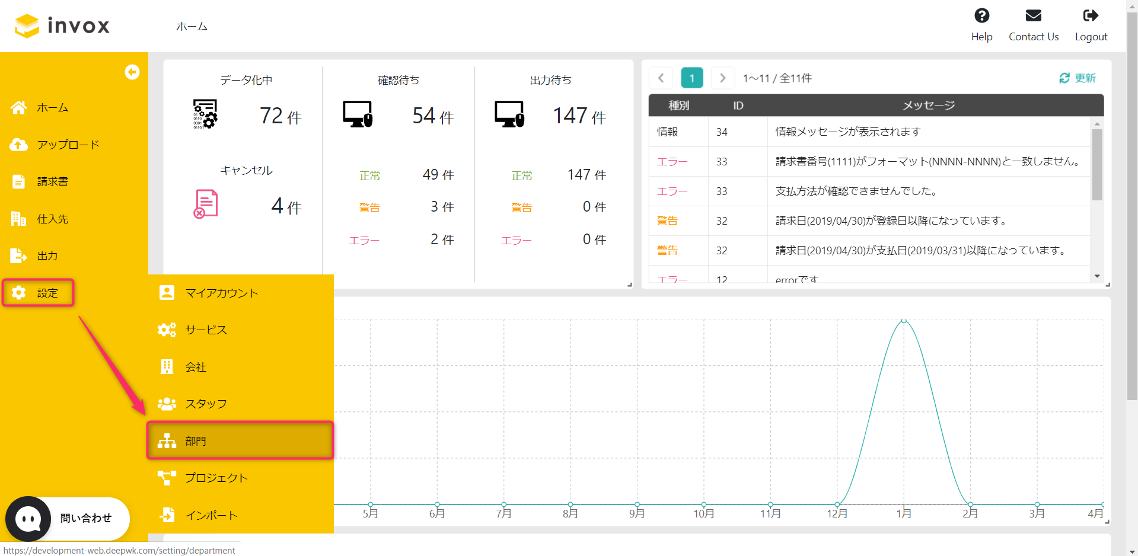Select page 1 in message pagination
This screenshot has height=556, width=1138.
pyautogui.click(x=691, y=78)
